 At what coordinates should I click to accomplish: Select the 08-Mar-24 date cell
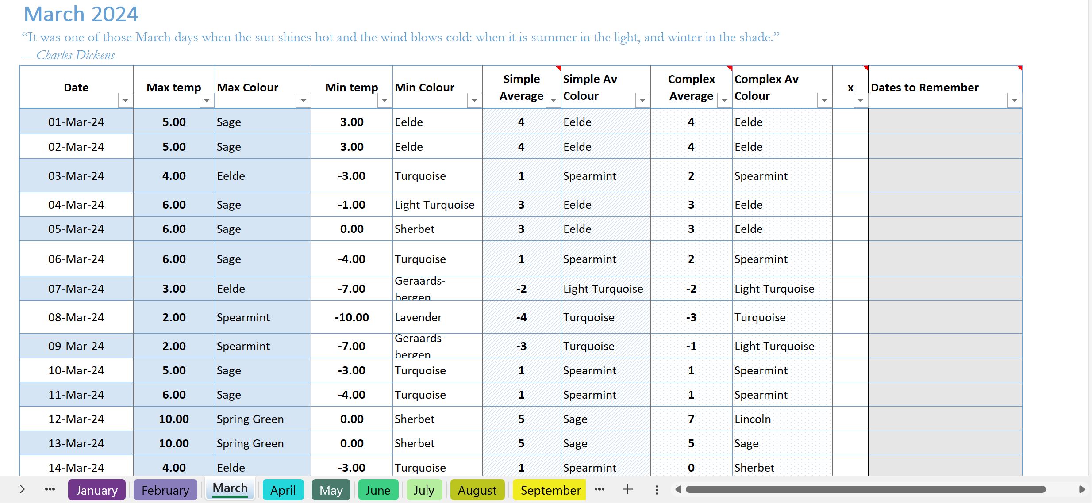[76, 317]
